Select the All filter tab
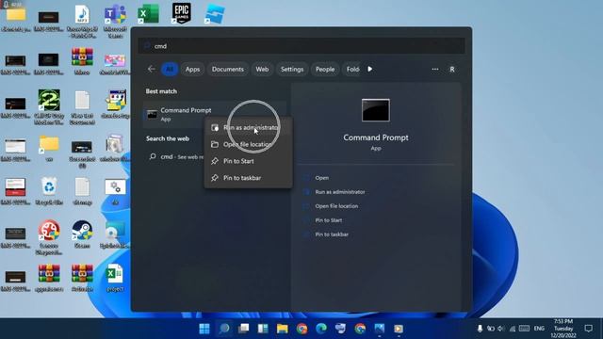Viewport: 603px width, 339px height. (170, 69)
